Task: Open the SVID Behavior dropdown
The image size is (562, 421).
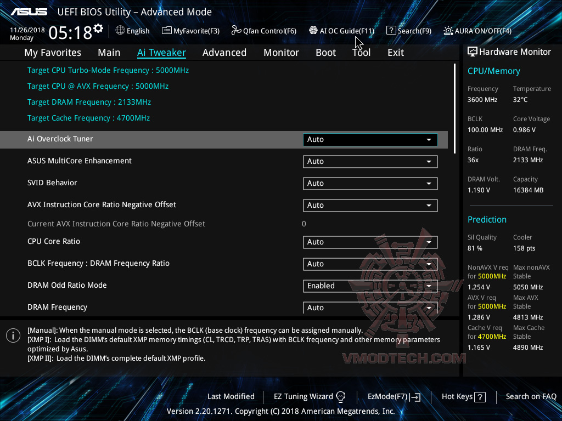Action: point(370,183)
